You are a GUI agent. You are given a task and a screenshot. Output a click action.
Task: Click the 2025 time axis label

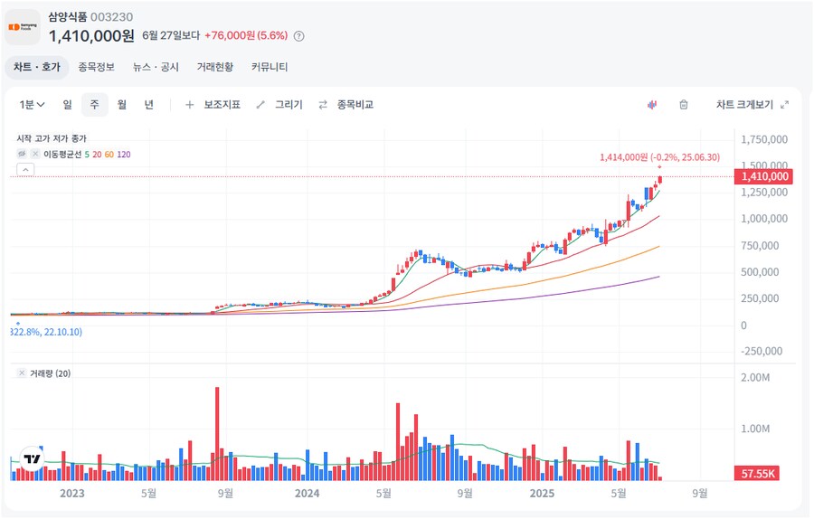(x=542, y=493)
